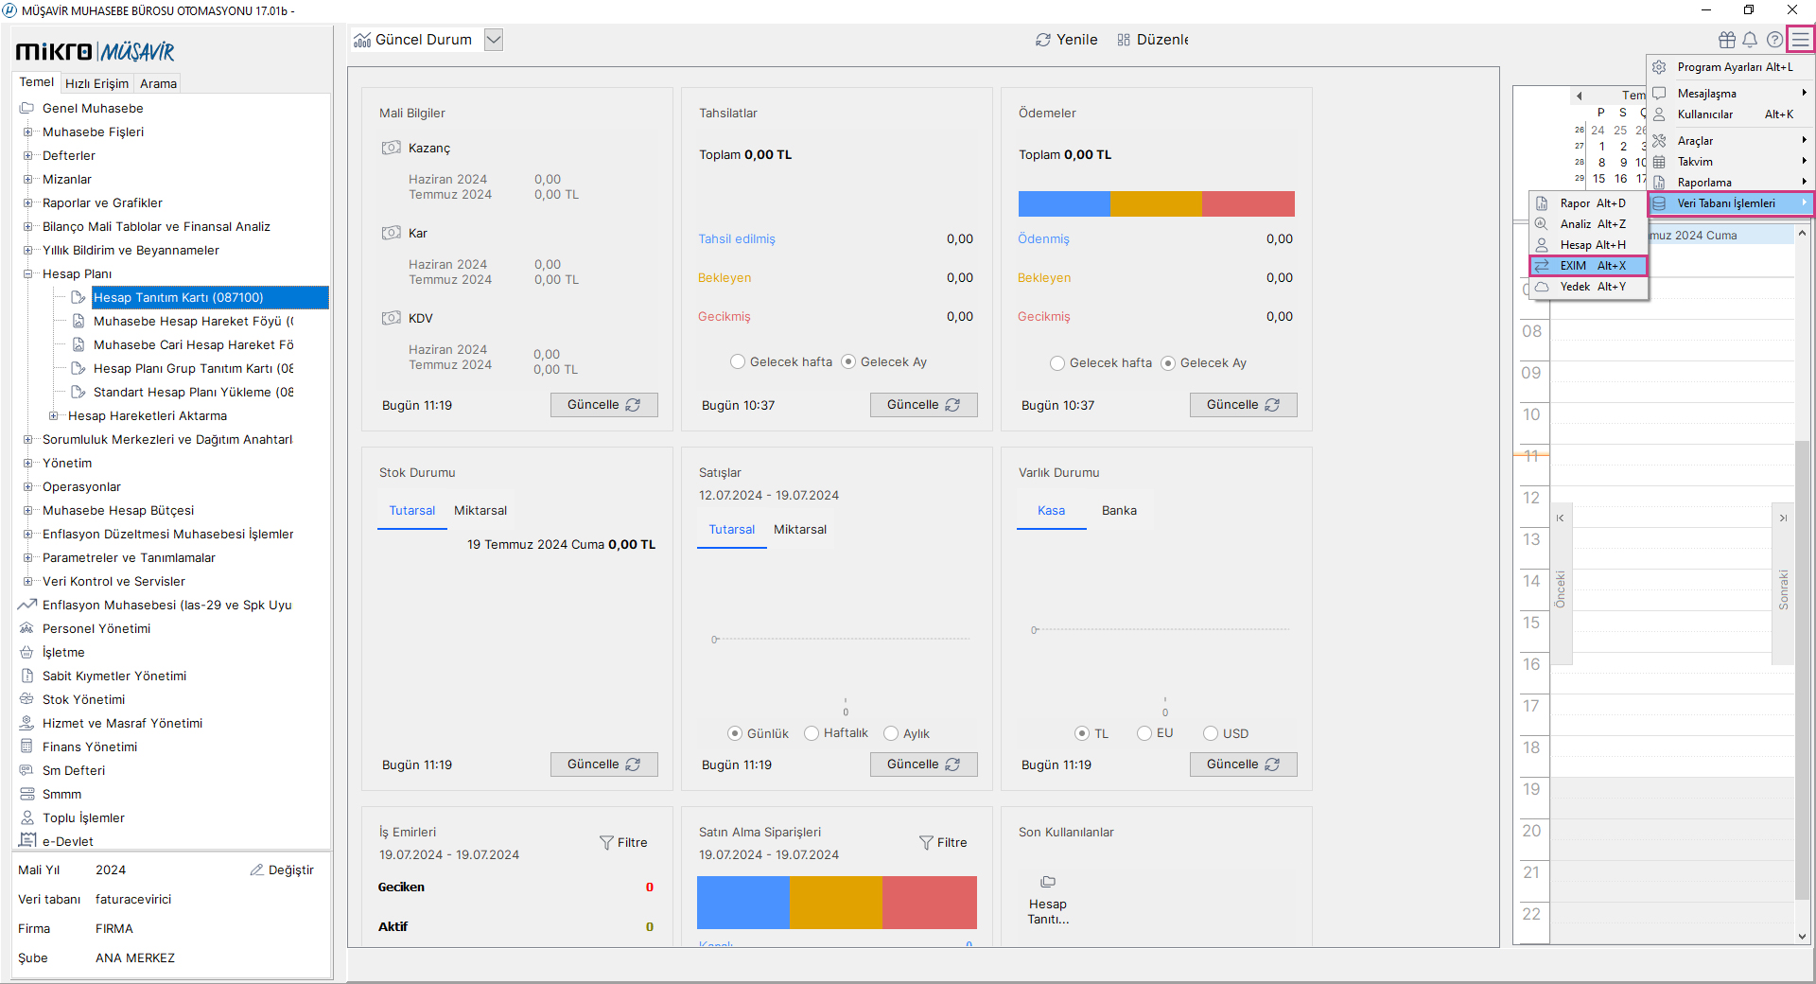
Task: Click the Sm Defteri icon
Action: point(26,770)
